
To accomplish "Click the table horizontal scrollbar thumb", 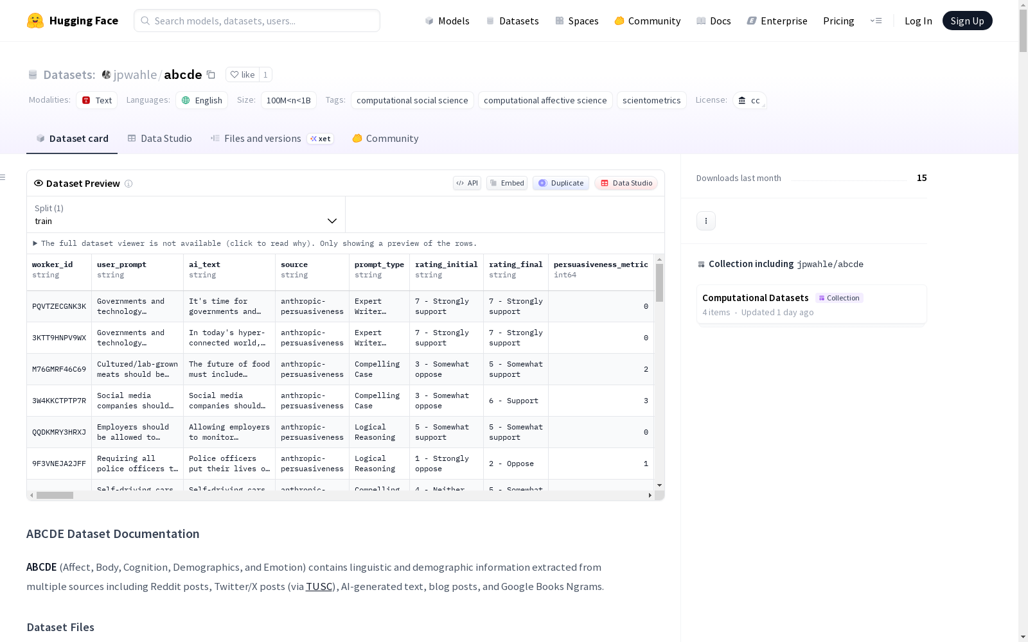I will pyautogui.click(x=55, y=495).
